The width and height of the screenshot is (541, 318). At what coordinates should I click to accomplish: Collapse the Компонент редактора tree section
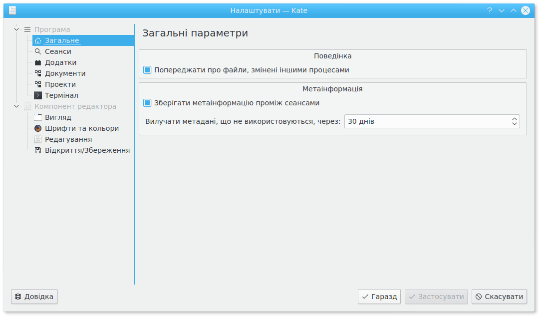(x=16, y=106)
